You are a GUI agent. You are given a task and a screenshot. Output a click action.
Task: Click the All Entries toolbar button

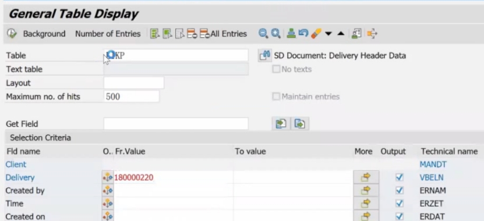point(223,34)
